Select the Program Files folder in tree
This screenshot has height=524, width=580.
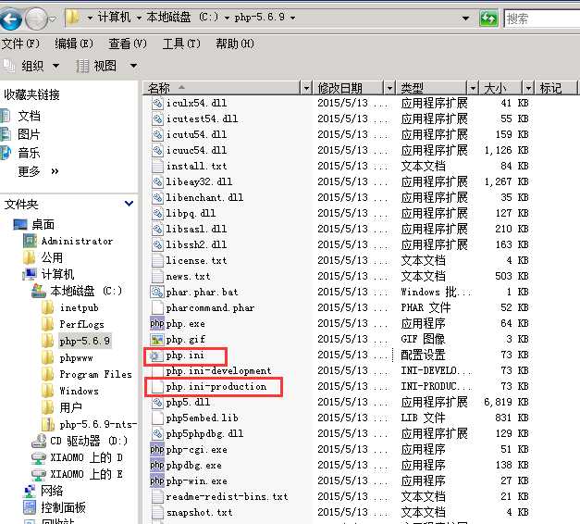tap(95, 374)
